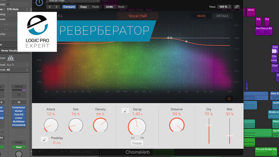Open the MIDI channel All dropdown
The height and width of the screenshot is (157, 279).
(x=17, y=70)
